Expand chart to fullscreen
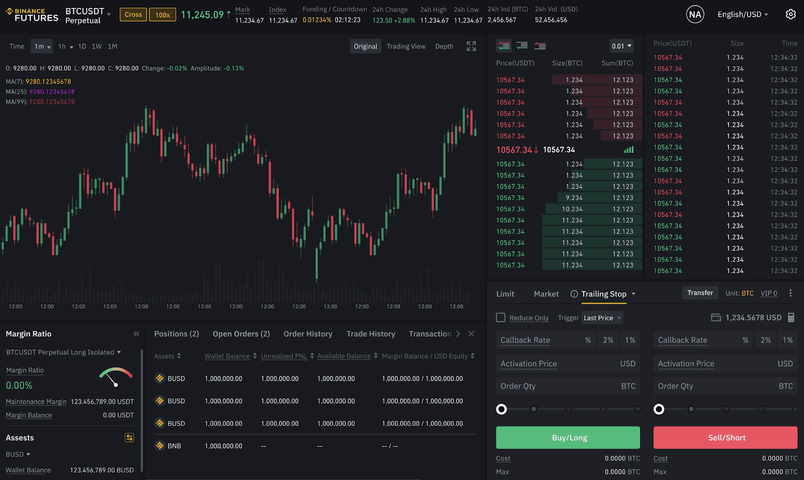Image resolution: width=804 pixels, height=480 pixels. [471, 46]
